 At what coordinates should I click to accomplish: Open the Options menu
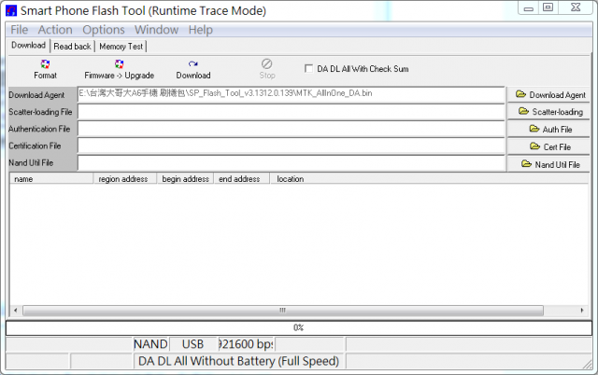[104, 30]
